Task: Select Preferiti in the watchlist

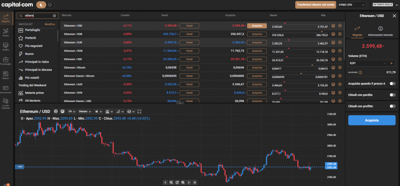Action: pos(30,38)
